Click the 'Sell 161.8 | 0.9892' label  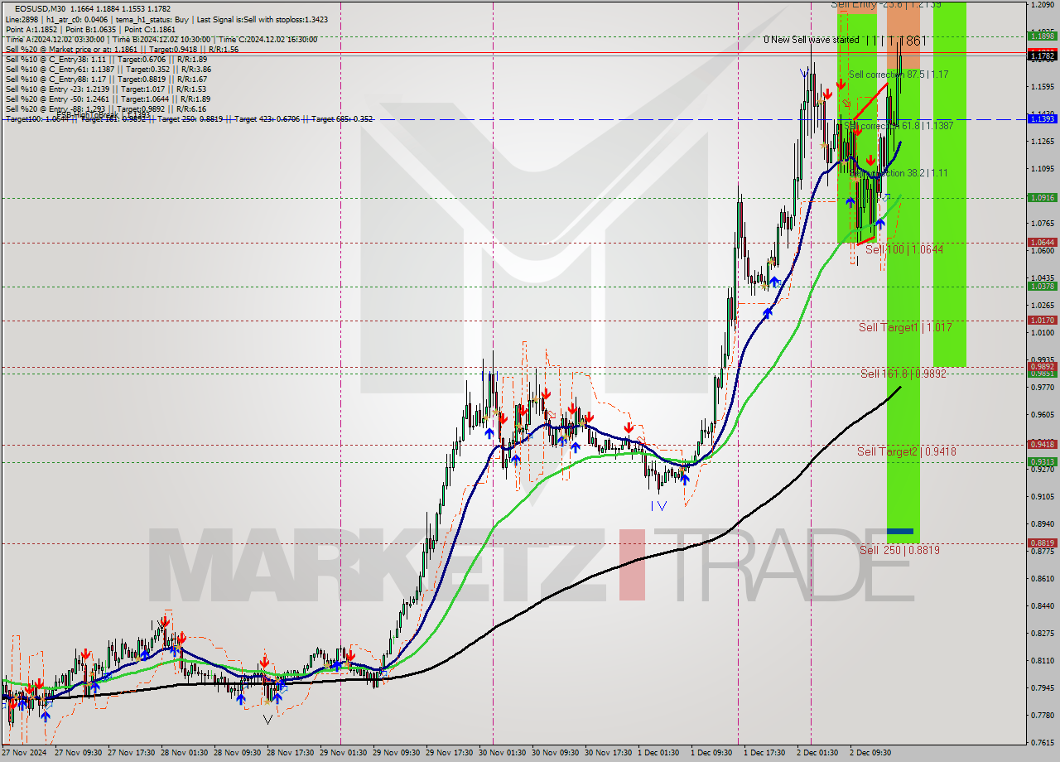903,374
